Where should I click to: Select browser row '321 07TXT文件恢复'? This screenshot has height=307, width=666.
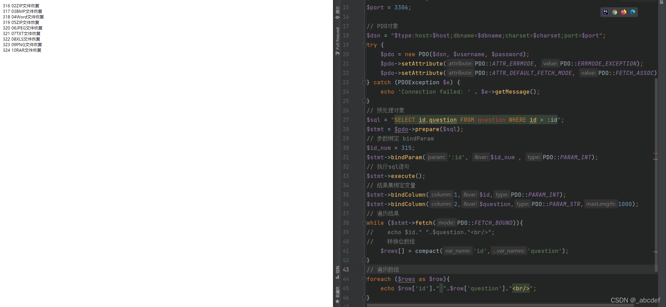pyautogui.click(x=22, y=34)
